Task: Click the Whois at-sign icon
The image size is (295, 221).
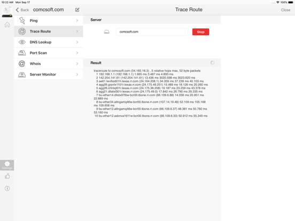Action: [22, 64]
